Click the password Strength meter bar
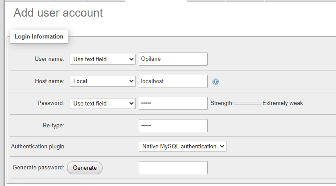Viewport: 336px width, 186px height. [248, 103]
